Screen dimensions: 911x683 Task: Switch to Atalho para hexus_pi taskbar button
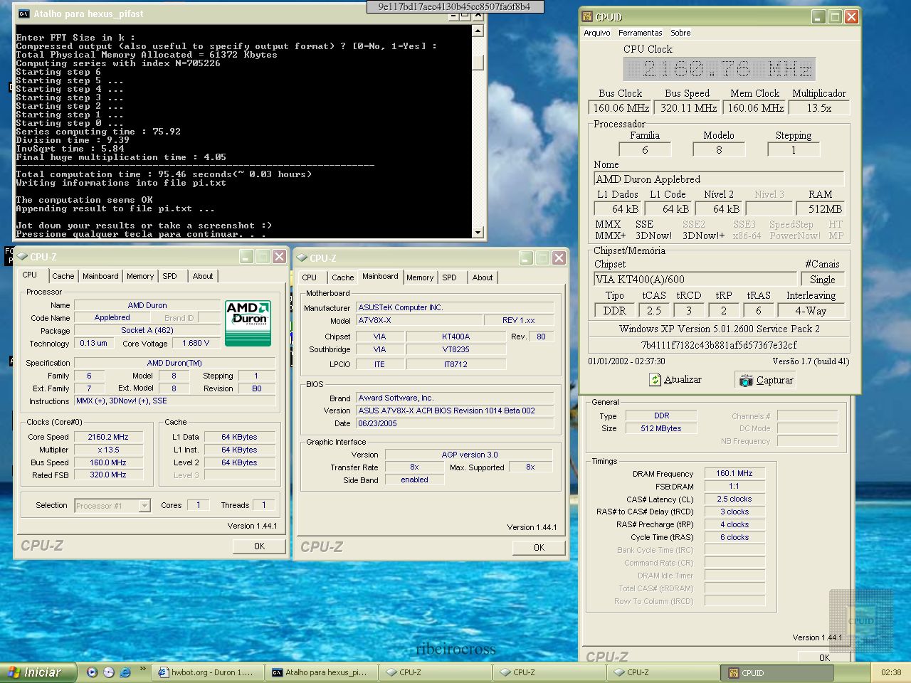tap(322, 672)
